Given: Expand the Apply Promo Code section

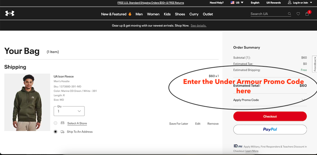Looking at the screenshot, I should pyautogui.click(x=270, y=100).
